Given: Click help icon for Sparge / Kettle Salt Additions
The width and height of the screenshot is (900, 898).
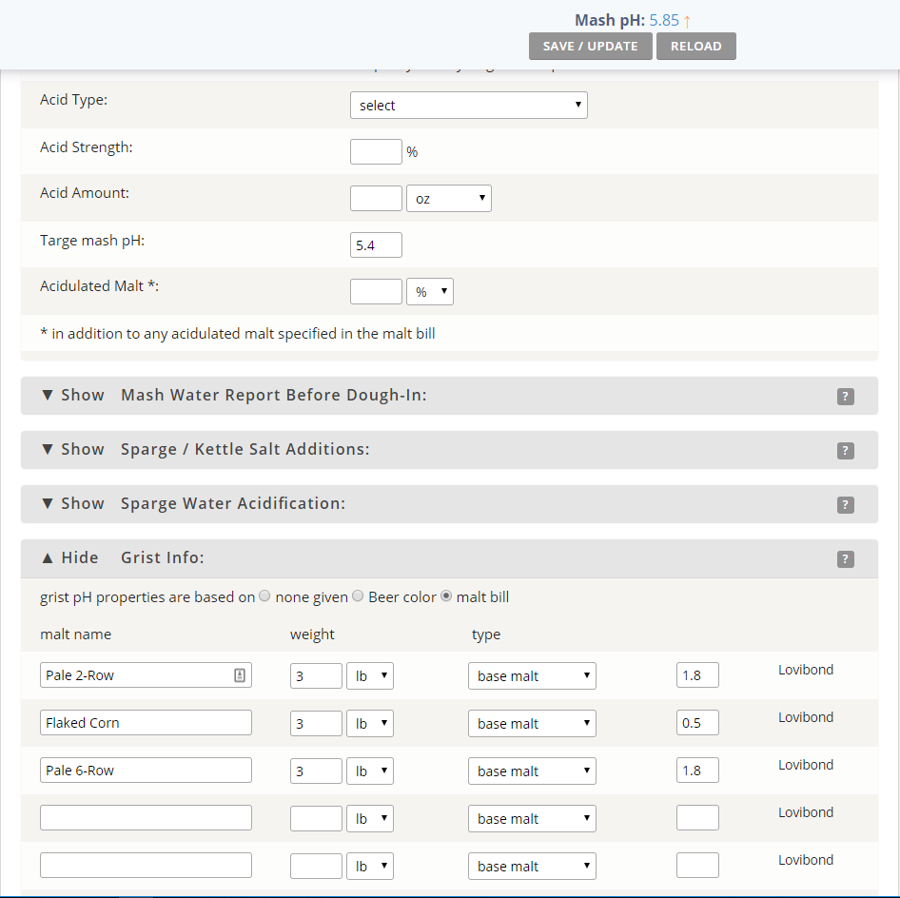Looking at the screenshot, I should click(845, 451).
